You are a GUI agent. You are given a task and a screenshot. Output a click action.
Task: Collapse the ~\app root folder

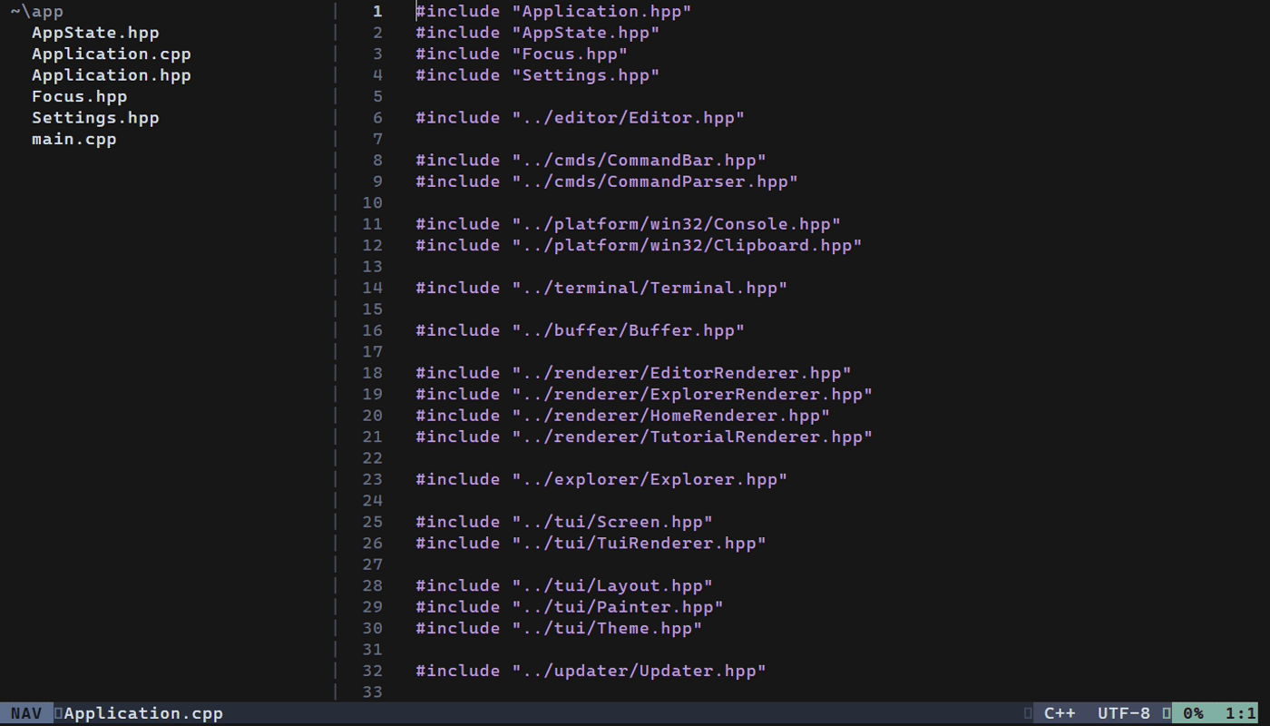pos(37,12)
